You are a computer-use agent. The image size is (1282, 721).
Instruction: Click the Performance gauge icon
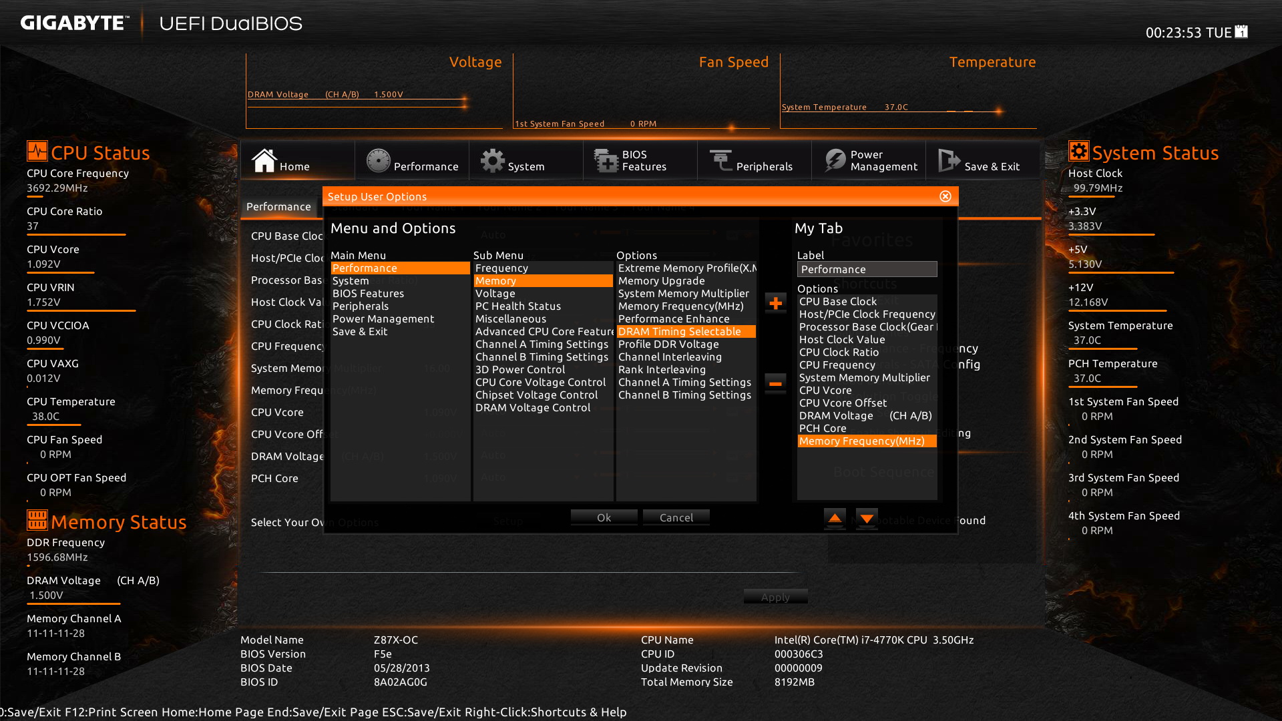click(x=378, y=160)
